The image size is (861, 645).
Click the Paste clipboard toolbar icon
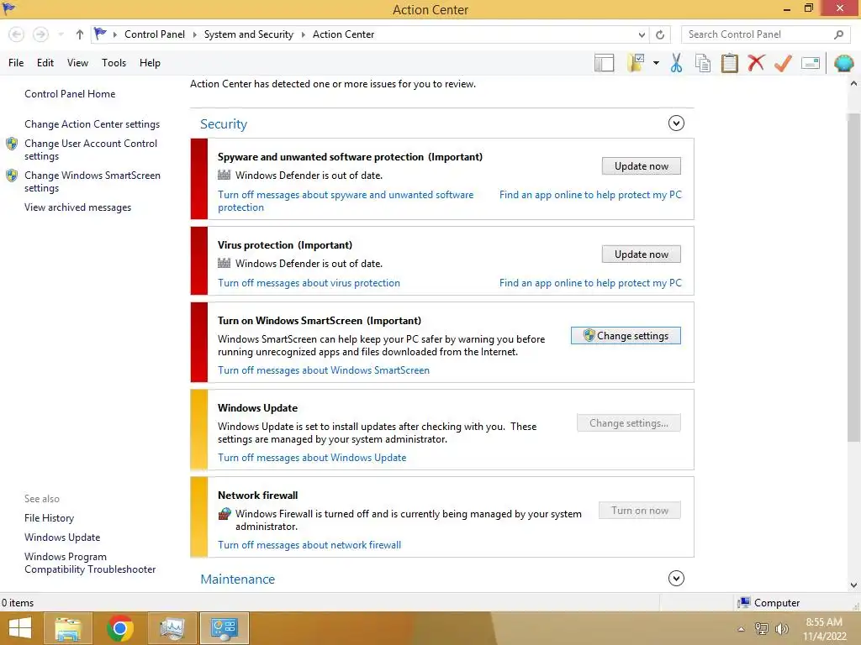729,63
